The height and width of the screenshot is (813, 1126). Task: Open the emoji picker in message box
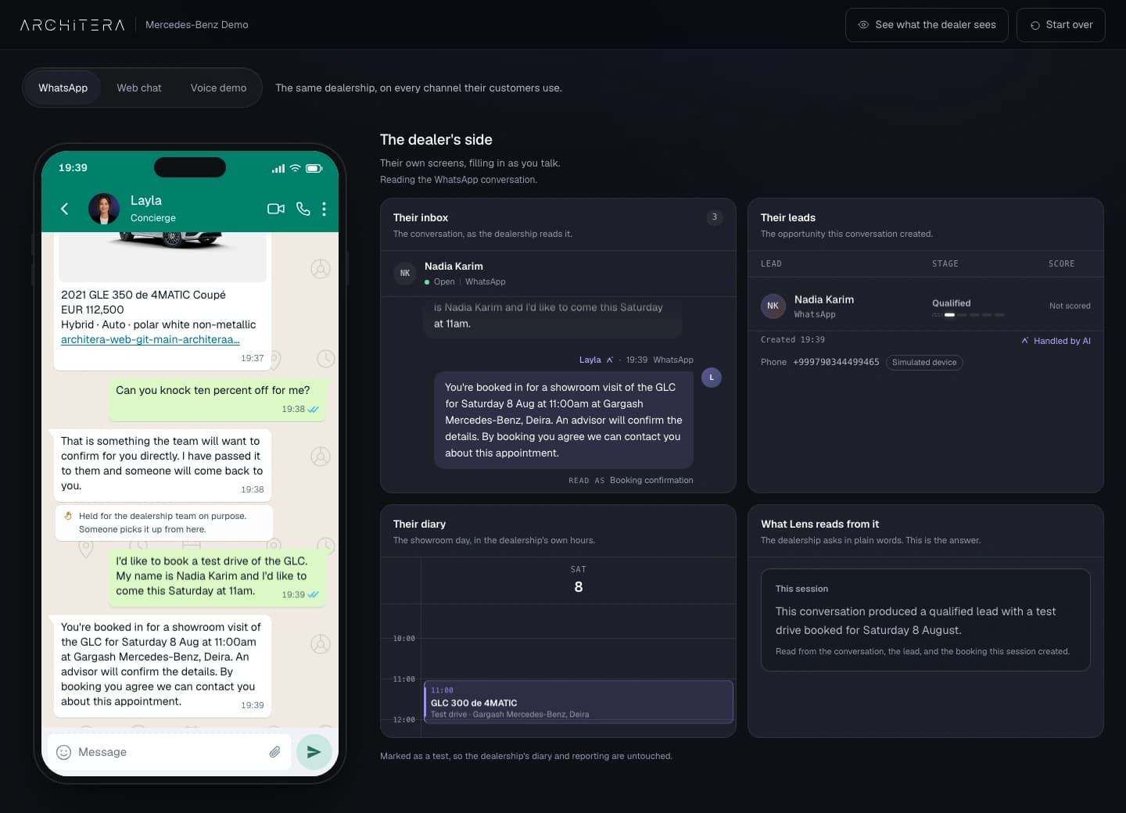tap(64, 752)
